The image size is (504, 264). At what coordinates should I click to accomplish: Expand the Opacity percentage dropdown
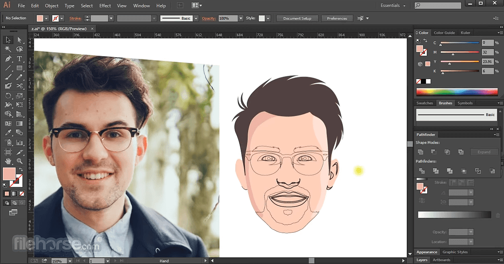[241, 18]
